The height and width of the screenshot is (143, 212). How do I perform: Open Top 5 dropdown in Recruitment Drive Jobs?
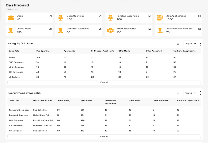pos(191,93)
